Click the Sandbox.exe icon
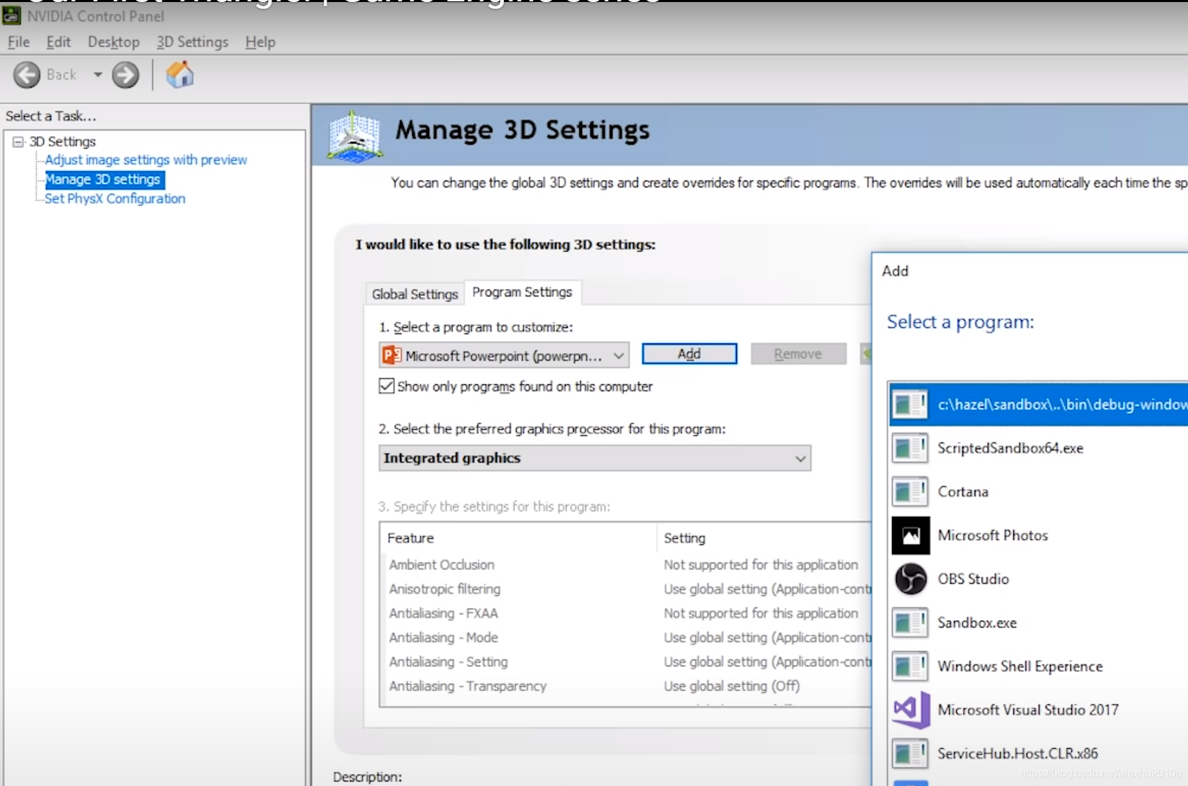 pos(910,622)
